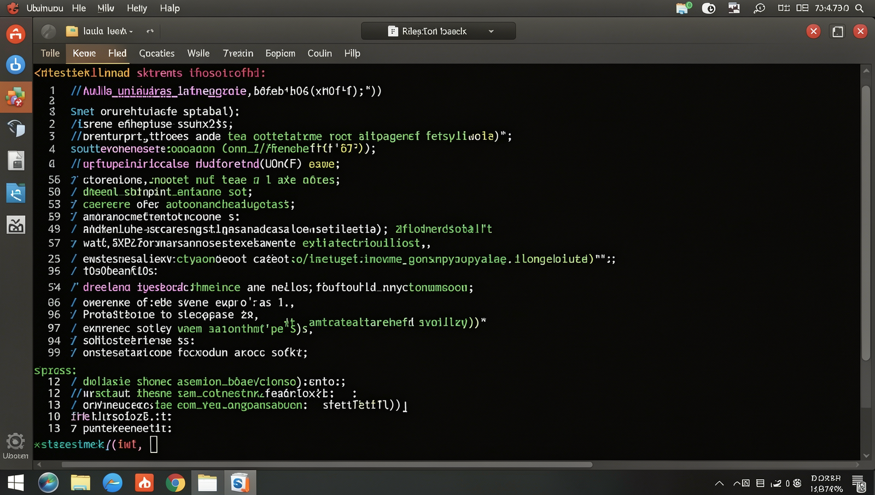Open the chat bubbles app in the dock

pos(16,129)
